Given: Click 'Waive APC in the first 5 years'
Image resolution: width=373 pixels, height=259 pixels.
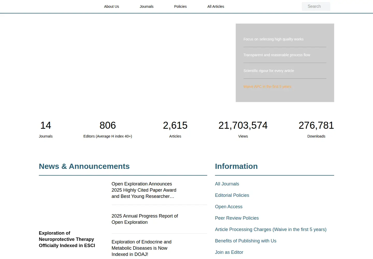Looking at the screenshot, I should [x=267, y=87].
